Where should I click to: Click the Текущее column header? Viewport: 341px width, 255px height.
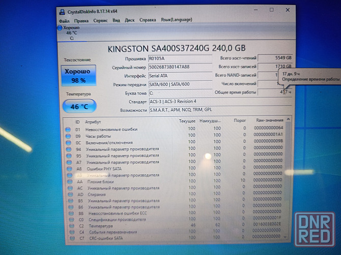tap(187, 121)
